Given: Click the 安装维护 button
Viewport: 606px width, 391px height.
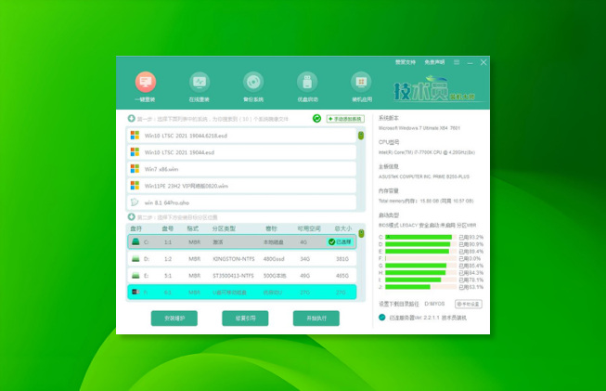Looking at the screenshot, I should click(174, 319).
